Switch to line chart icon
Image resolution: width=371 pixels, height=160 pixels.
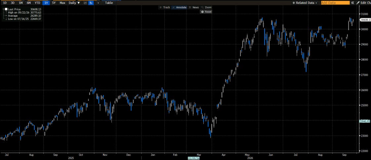point(85,3)
